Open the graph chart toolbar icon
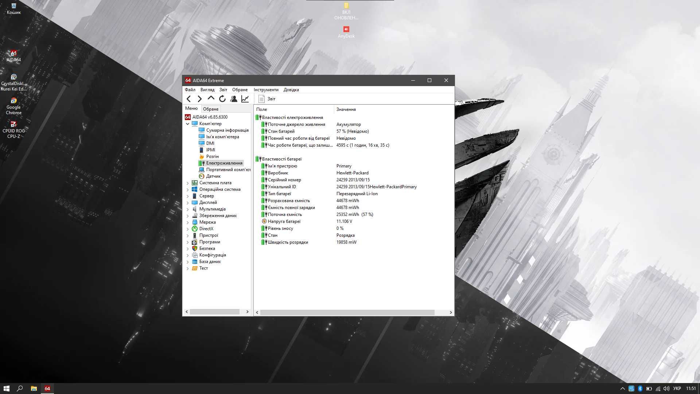 tap(245, 99)
